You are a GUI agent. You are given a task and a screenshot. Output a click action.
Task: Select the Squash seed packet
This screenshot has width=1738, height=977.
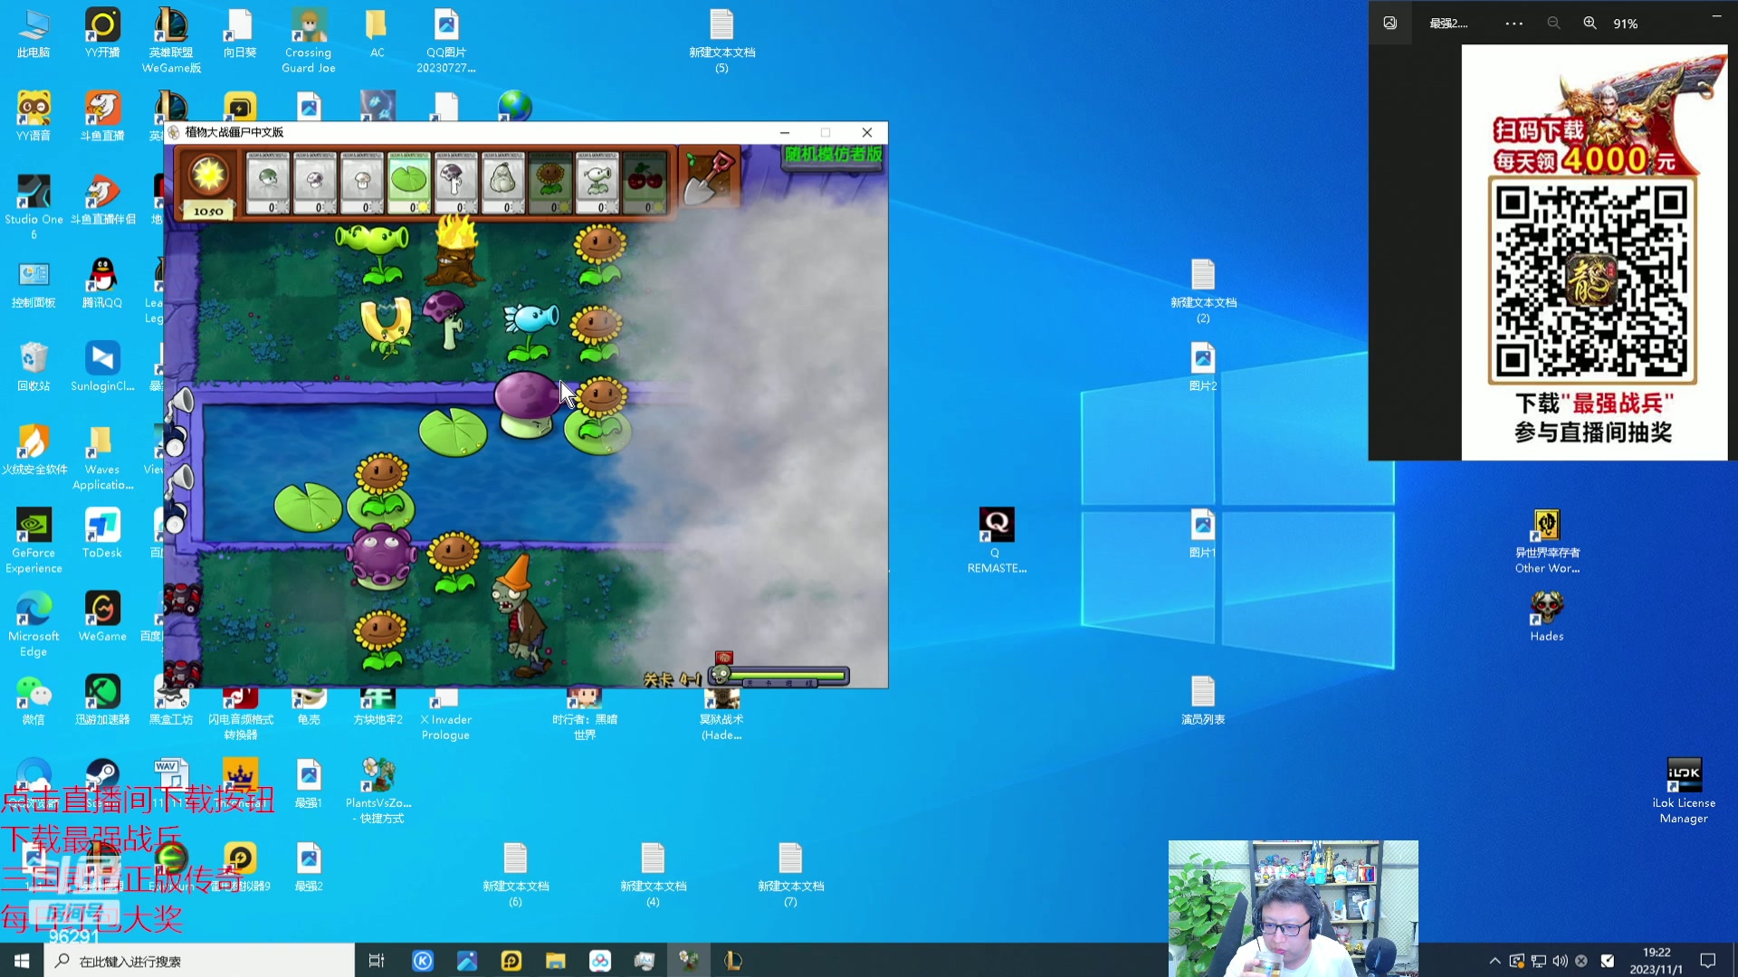pos(503,183)
